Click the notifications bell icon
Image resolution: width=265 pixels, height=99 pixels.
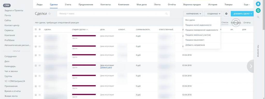click(258, 4)
